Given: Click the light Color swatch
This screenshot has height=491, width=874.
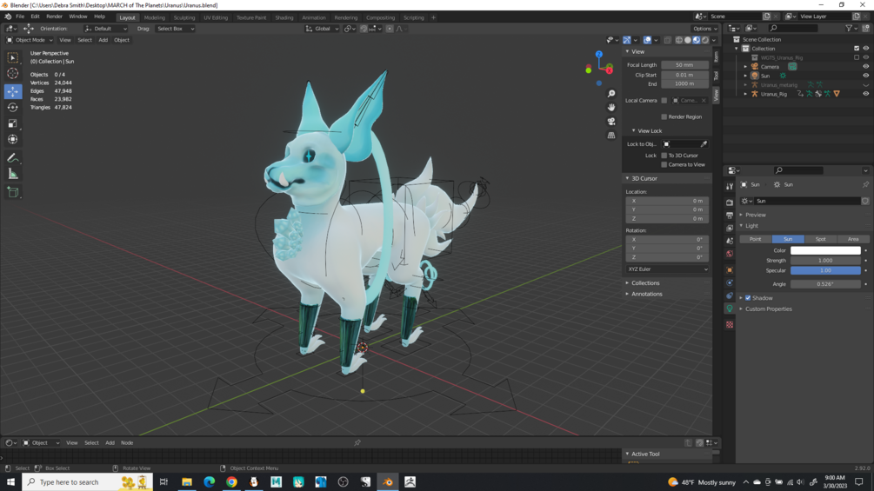Looking at the screenshot, I should [x=825, y=250].
